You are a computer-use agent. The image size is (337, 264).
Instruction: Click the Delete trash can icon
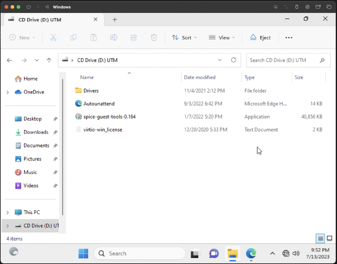point(154,37)
